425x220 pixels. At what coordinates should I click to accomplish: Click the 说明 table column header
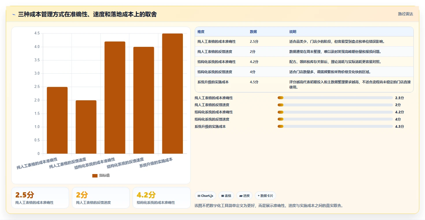[293, 32]
